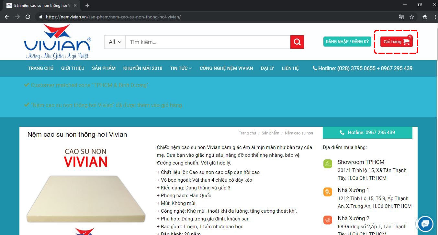Open the ĐẠI LÝ menu item

[267, 68]
